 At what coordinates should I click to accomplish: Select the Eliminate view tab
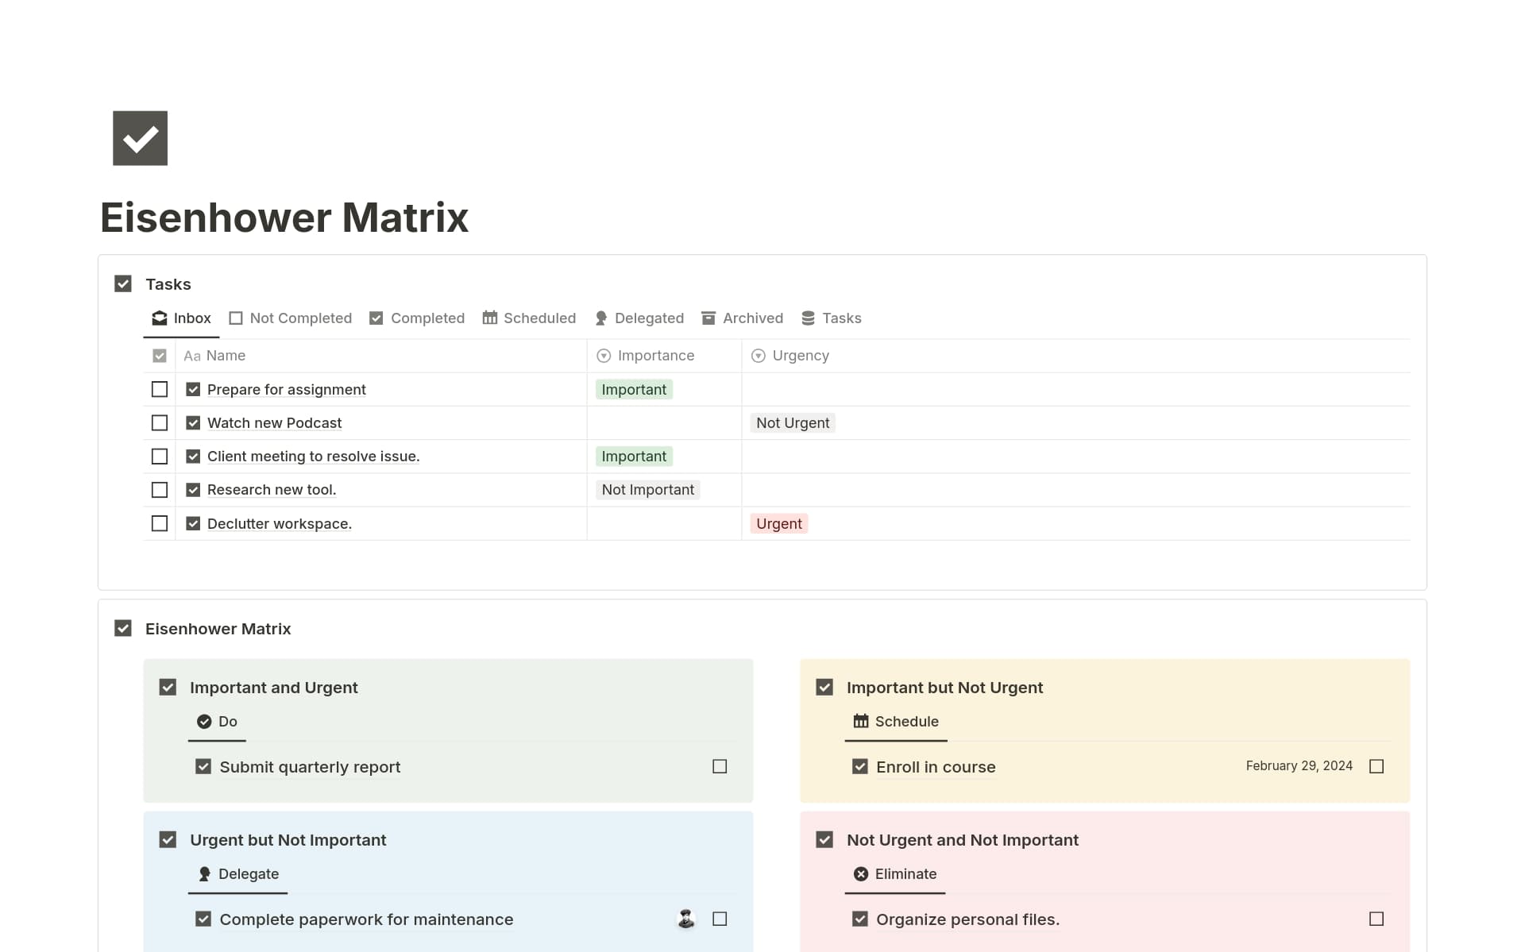(895, 874)
